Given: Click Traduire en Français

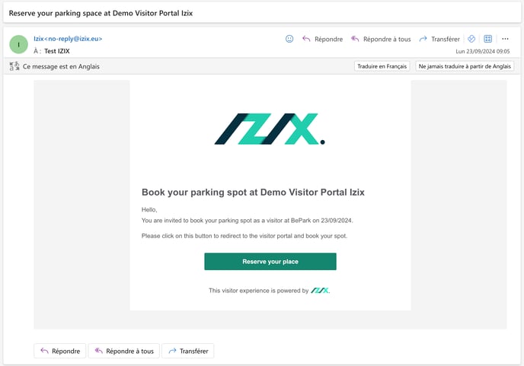Looking at the screenshot, I should click(x=382, y=66).
